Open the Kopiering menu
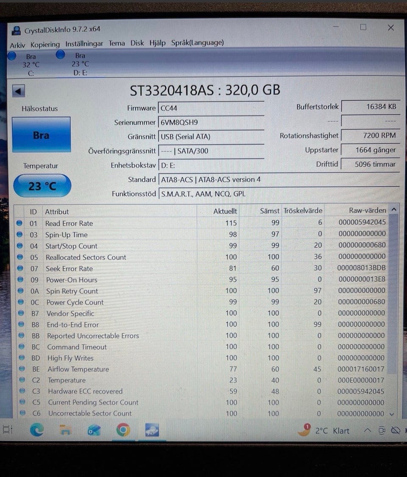407x477 pixels. [x=45, y=44]
